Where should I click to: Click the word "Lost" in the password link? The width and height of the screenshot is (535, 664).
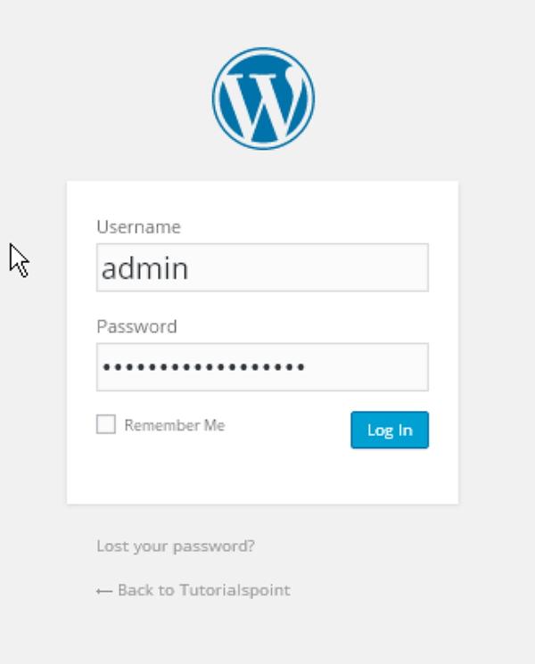(x=111, y=546)
